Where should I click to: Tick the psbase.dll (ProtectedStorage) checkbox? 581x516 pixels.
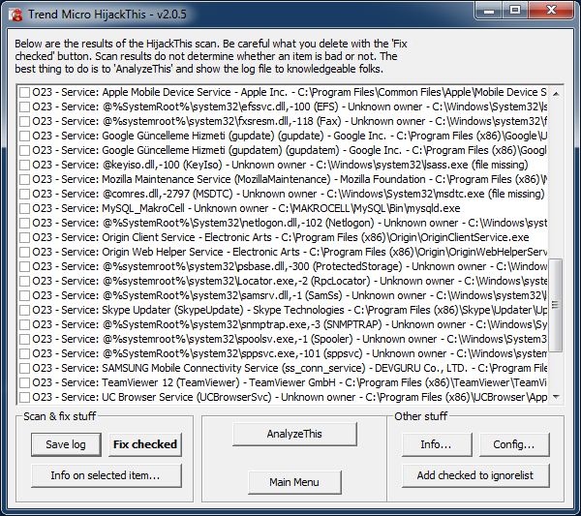coord(24,266)
